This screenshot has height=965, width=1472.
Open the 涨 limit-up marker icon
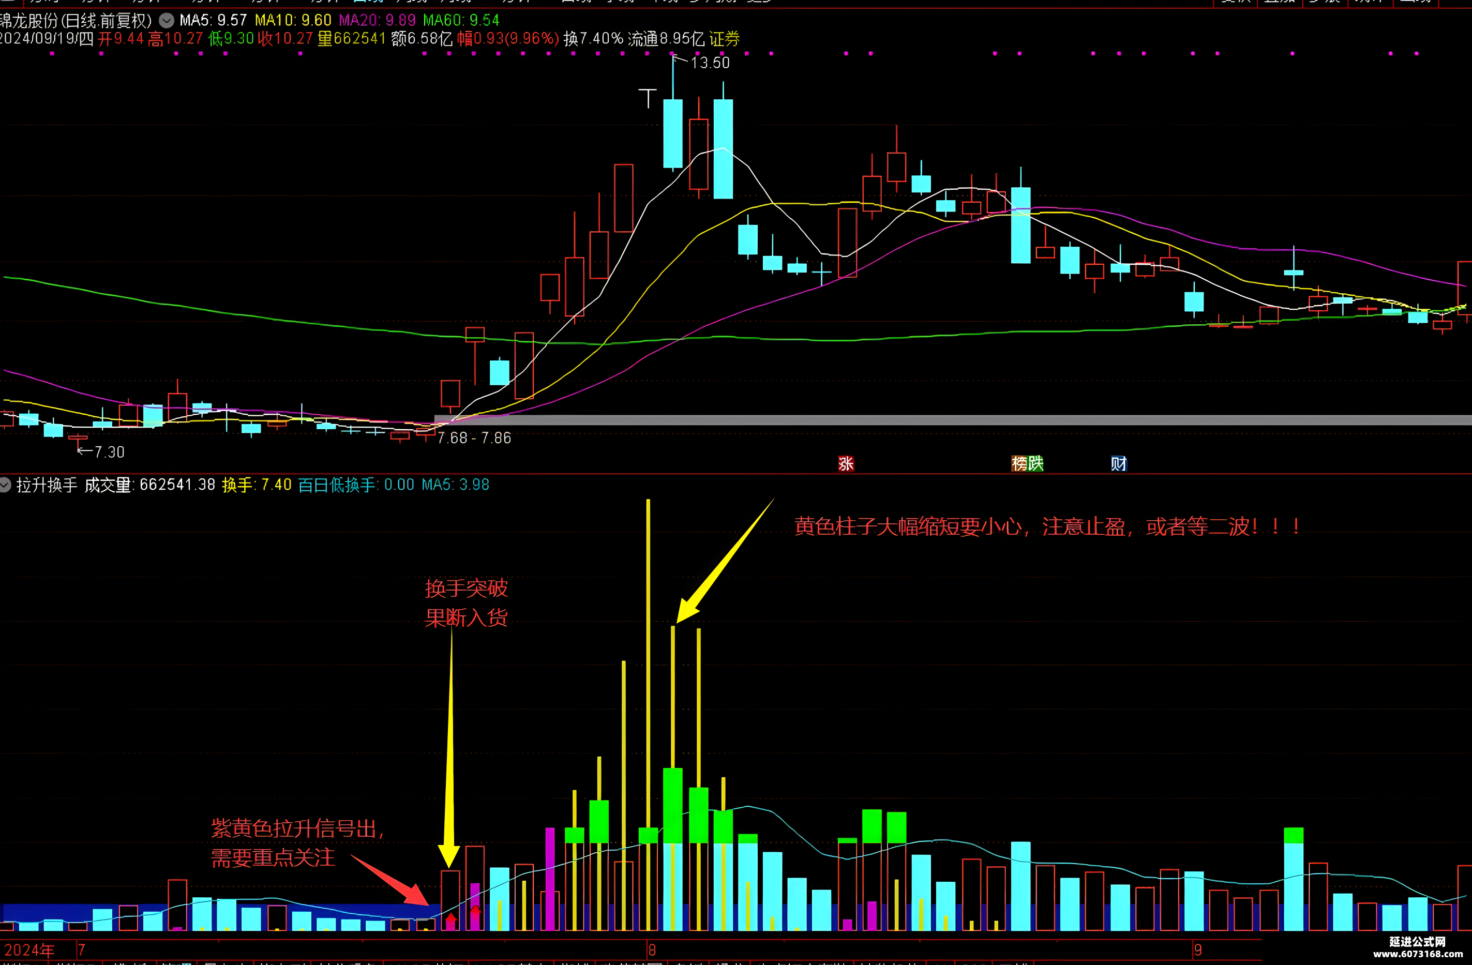click(x=846, y=463)
